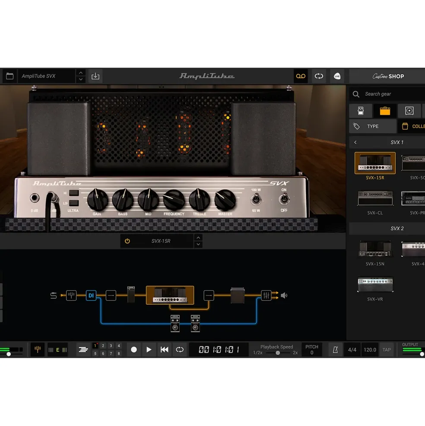Toggle loop playback in transport
Image resolution: width=425 pixels, height=426 pixels.
pos(180,349)
